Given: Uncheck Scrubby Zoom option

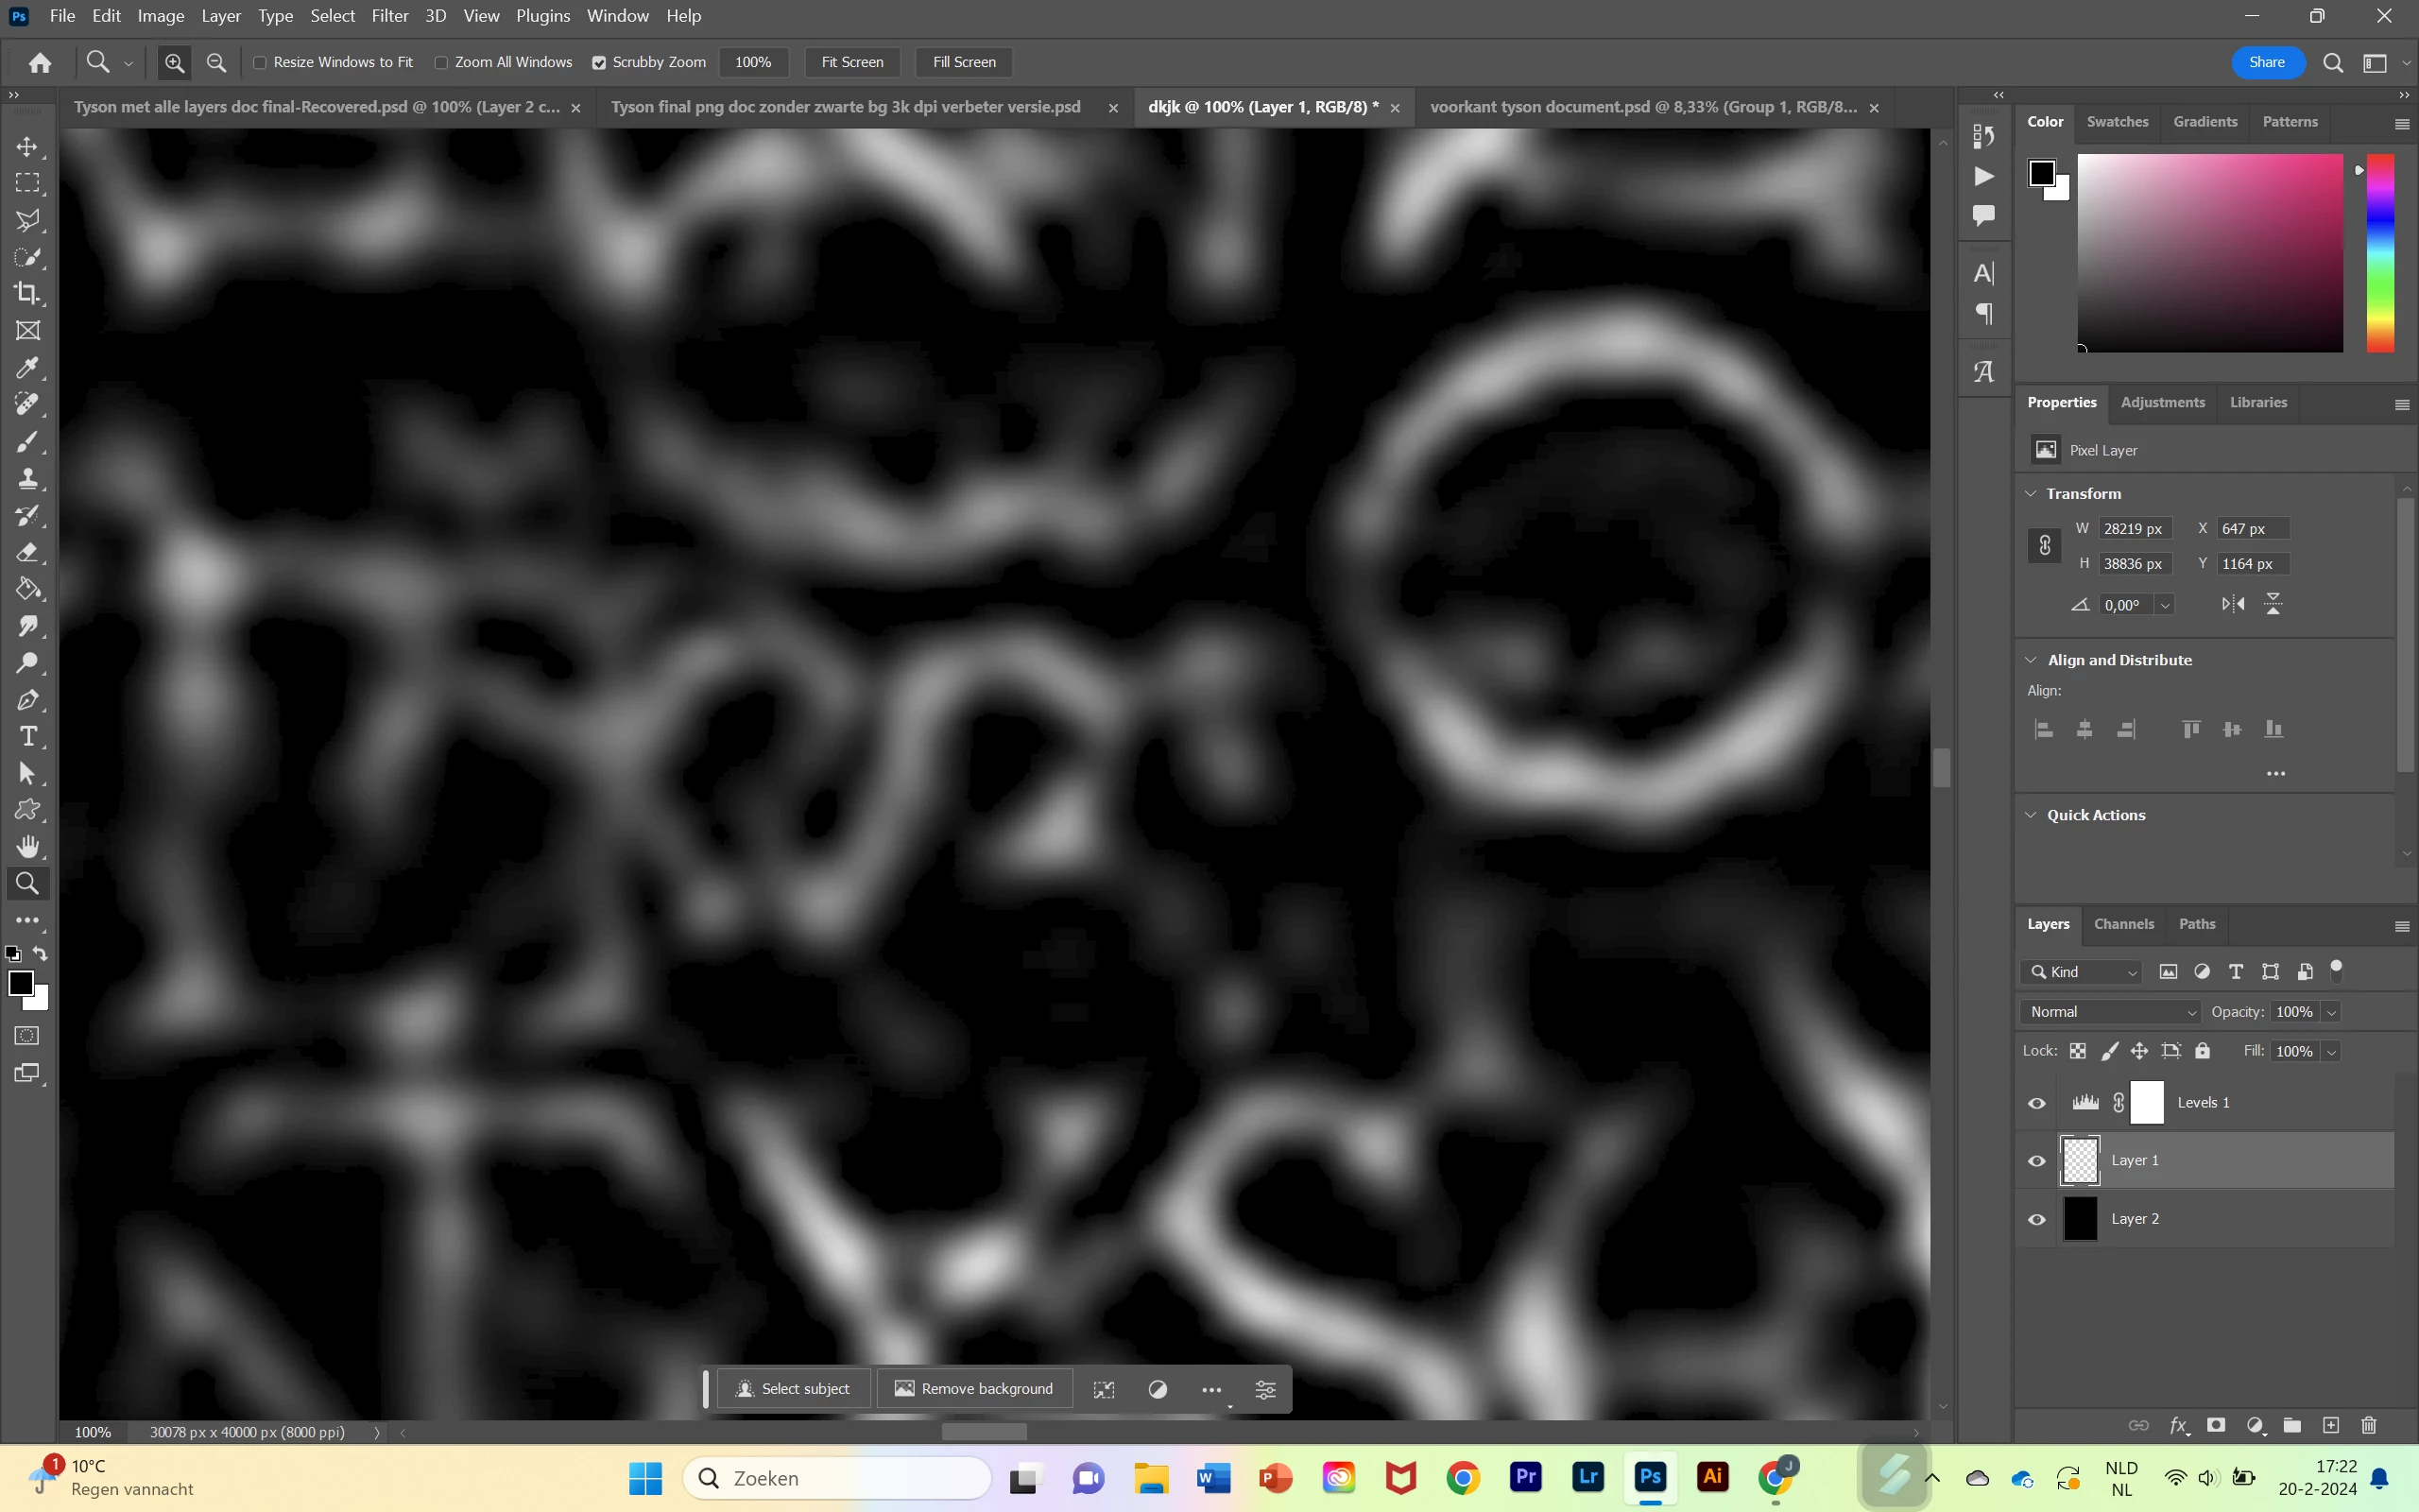Looking at the screenshot, I should pyautogui.click(x=599, y=62).
